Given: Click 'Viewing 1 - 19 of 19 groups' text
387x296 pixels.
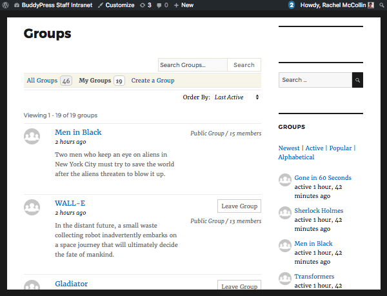Looking at the screenshot, I should pos(61,115).
